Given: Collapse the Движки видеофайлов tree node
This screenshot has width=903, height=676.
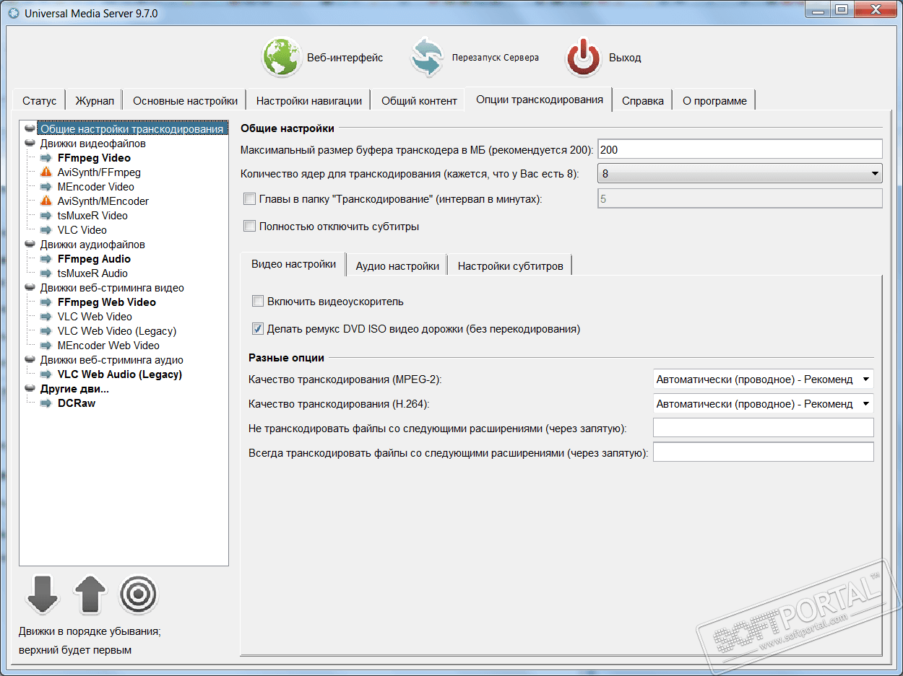Looking at the screenshot, I should click(30, 144).
